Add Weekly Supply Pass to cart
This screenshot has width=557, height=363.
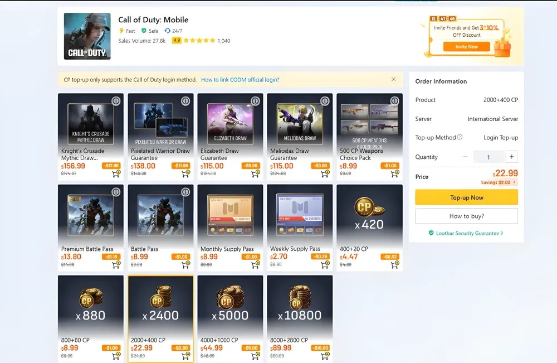coord(325,264)
